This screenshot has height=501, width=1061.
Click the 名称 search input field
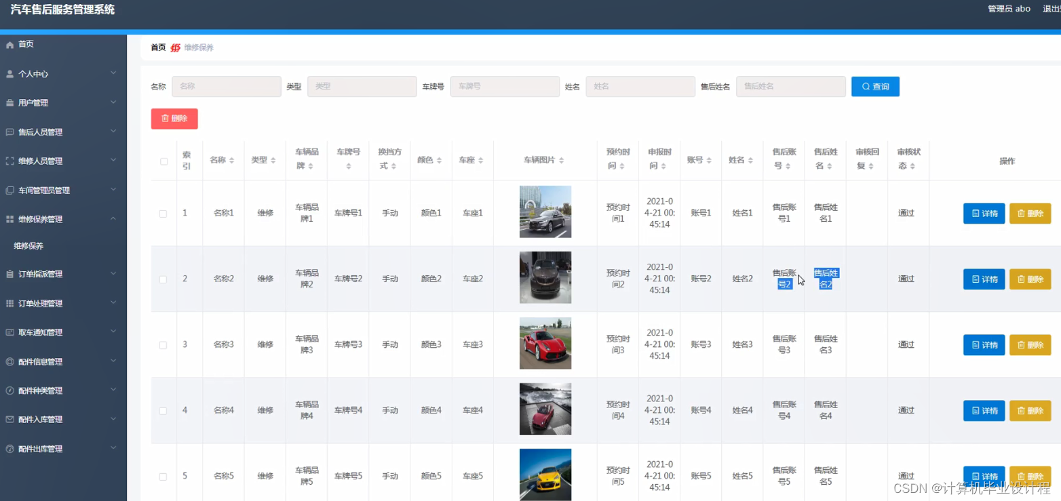[227, 86]
